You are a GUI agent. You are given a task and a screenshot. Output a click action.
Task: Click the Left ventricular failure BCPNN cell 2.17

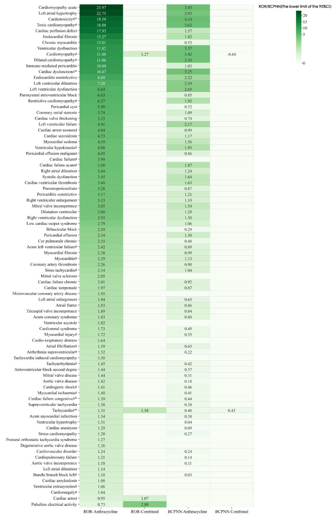[x=188, y=124]
